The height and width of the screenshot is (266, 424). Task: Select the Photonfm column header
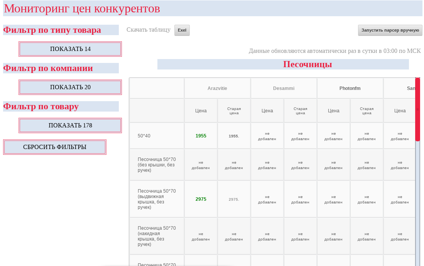coord(350,88)
